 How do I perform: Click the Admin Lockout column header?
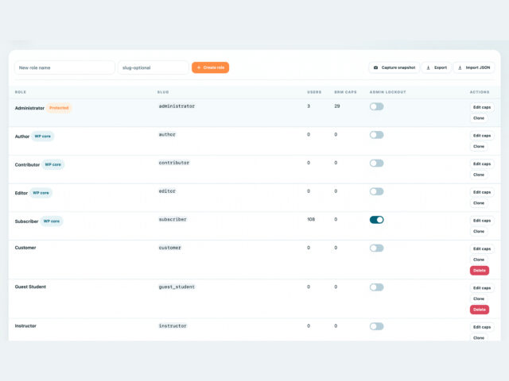click(x=387, y=92)
